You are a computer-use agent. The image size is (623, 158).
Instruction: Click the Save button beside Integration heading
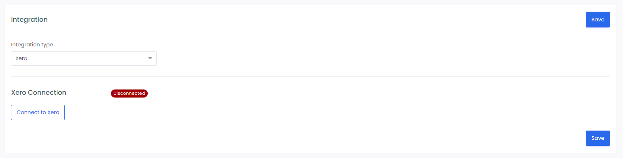coord(597,19)
